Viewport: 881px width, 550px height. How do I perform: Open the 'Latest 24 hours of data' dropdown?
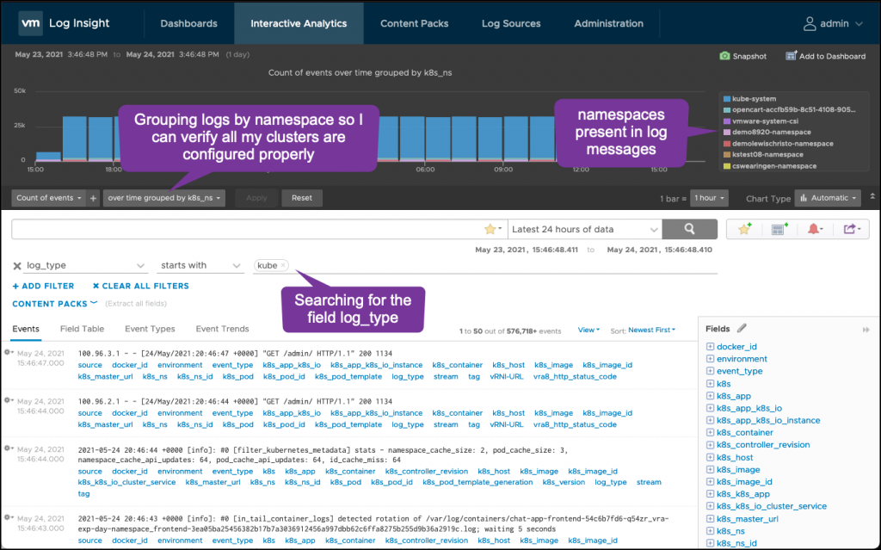click(x=583, y=229)
